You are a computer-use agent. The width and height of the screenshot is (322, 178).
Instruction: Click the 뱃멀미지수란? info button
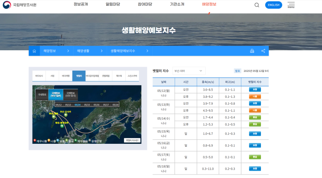tap(131, 140)
